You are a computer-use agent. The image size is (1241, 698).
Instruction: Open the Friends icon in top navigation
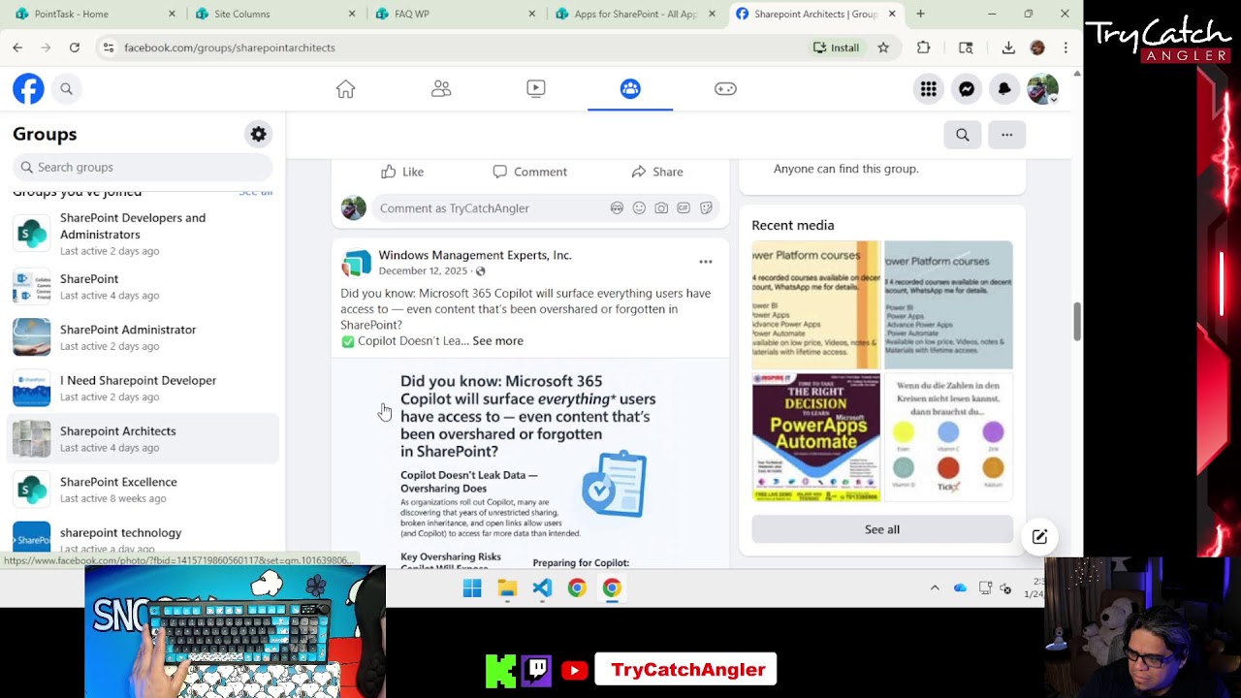[x=441, y=89]
